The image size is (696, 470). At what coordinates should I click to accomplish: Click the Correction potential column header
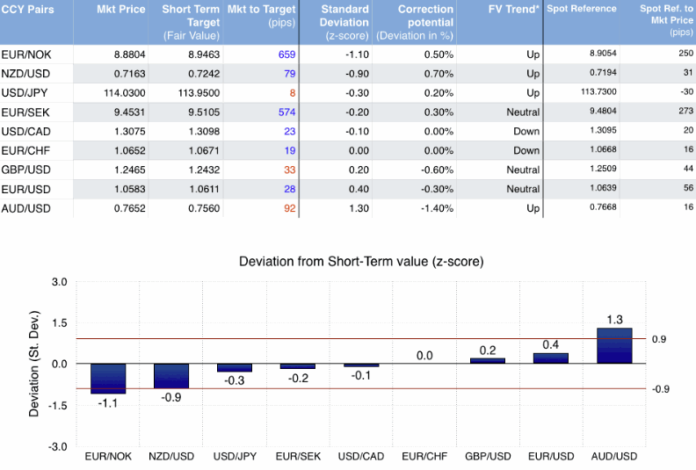[414, 15]
